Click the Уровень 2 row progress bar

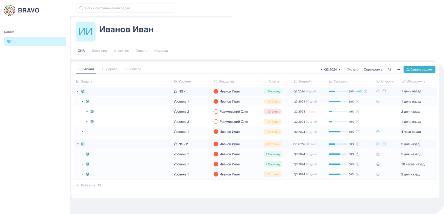338,111
